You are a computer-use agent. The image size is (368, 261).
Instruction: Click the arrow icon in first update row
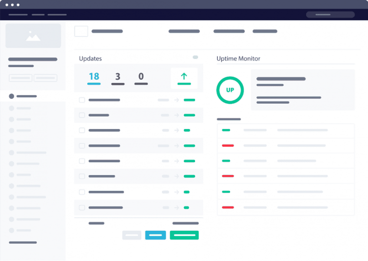pyautogui.click(x=177, y=100)
